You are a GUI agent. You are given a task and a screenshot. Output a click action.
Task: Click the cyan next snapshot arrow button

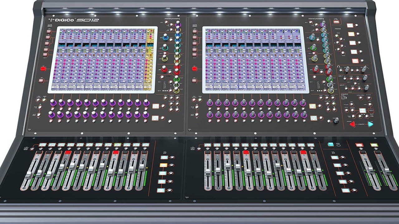pos(370,124)
